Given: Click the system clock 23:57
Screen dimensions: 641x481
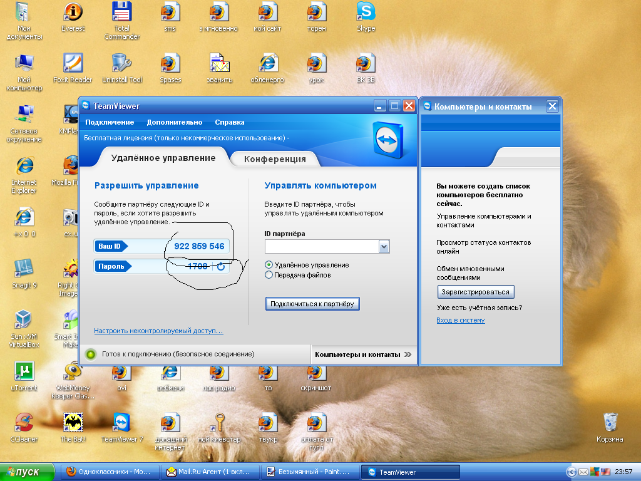Looking at the screenshot, I should tap(623, 472).
